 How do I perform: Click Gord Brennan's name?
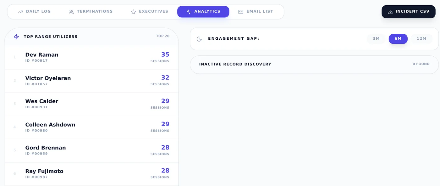click(x=46, y=148)
